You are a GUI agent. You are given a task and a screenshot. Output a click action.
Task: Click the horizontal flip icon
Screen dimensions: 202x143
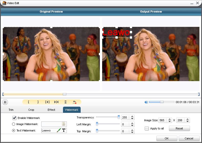click(56, 102)
